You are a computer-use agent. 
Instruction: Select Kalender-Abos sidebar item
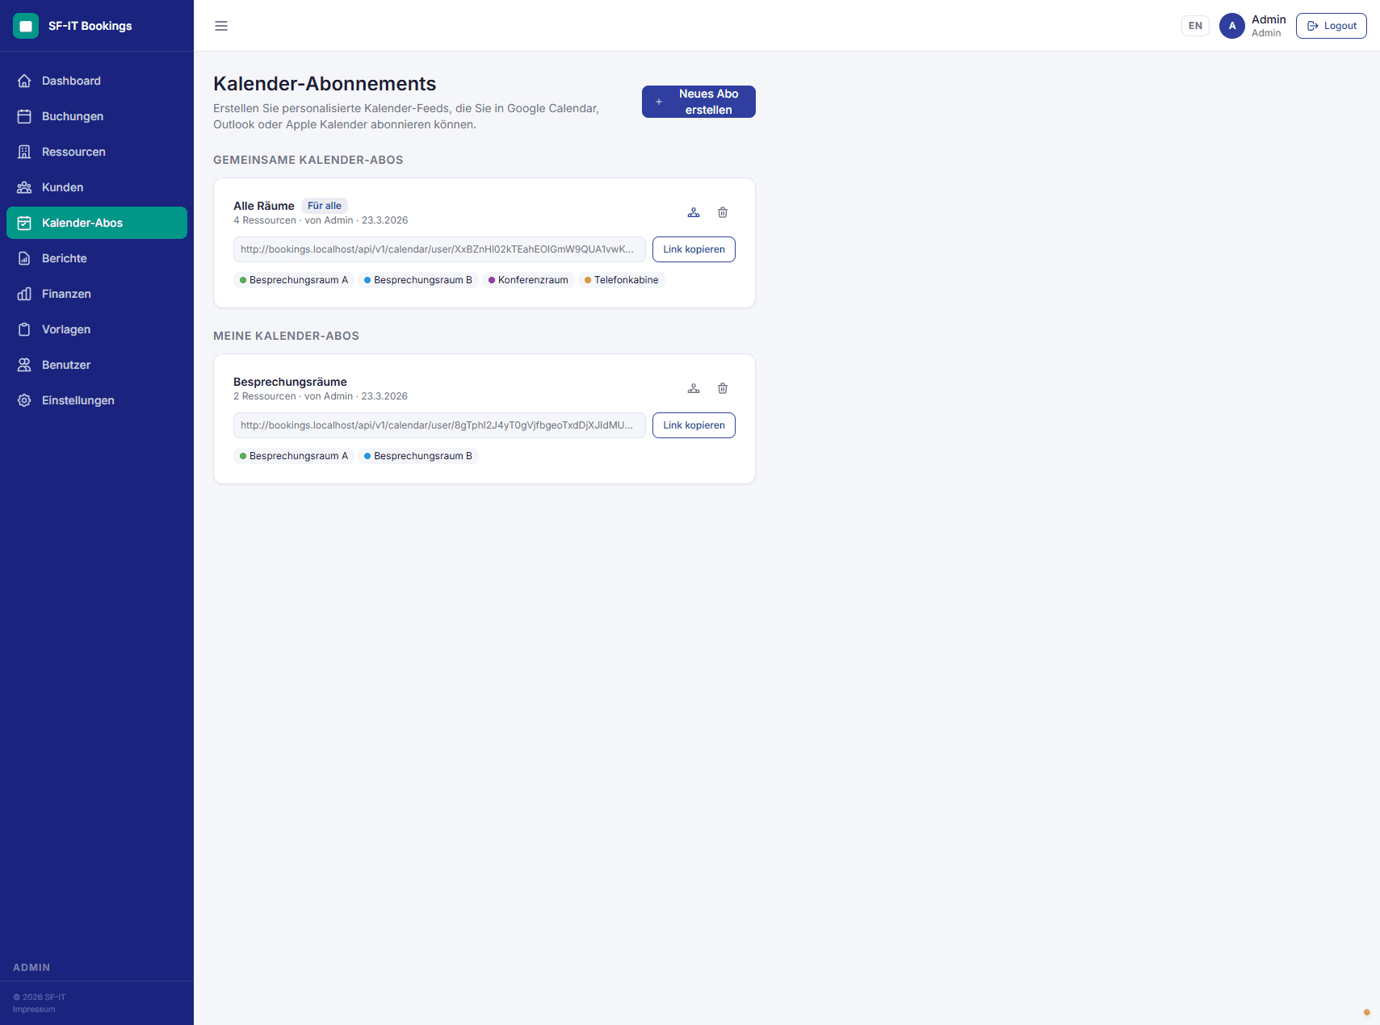(97, 223)
